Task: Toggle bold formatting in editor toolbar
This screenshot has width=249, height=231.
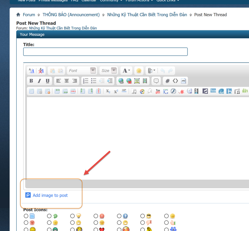Action: (31, 81)
